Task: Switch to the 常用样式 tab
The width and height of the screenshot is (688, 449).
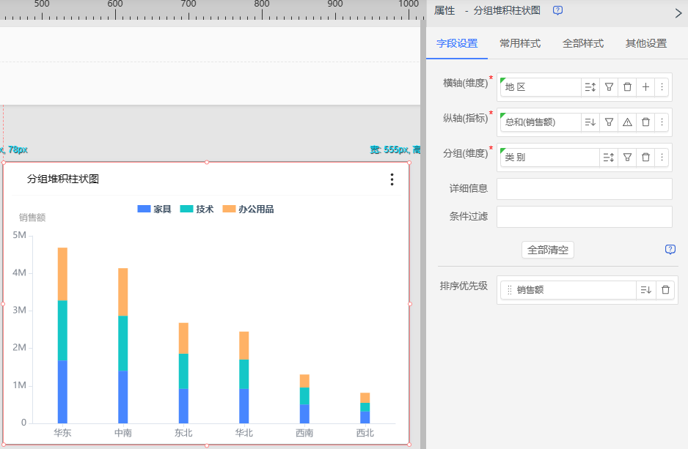Action: (520, 44)
